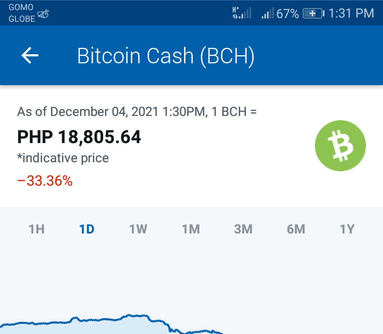383x334 pixels.
Task: Select the 1H chart range
Action: click(37, 229)
